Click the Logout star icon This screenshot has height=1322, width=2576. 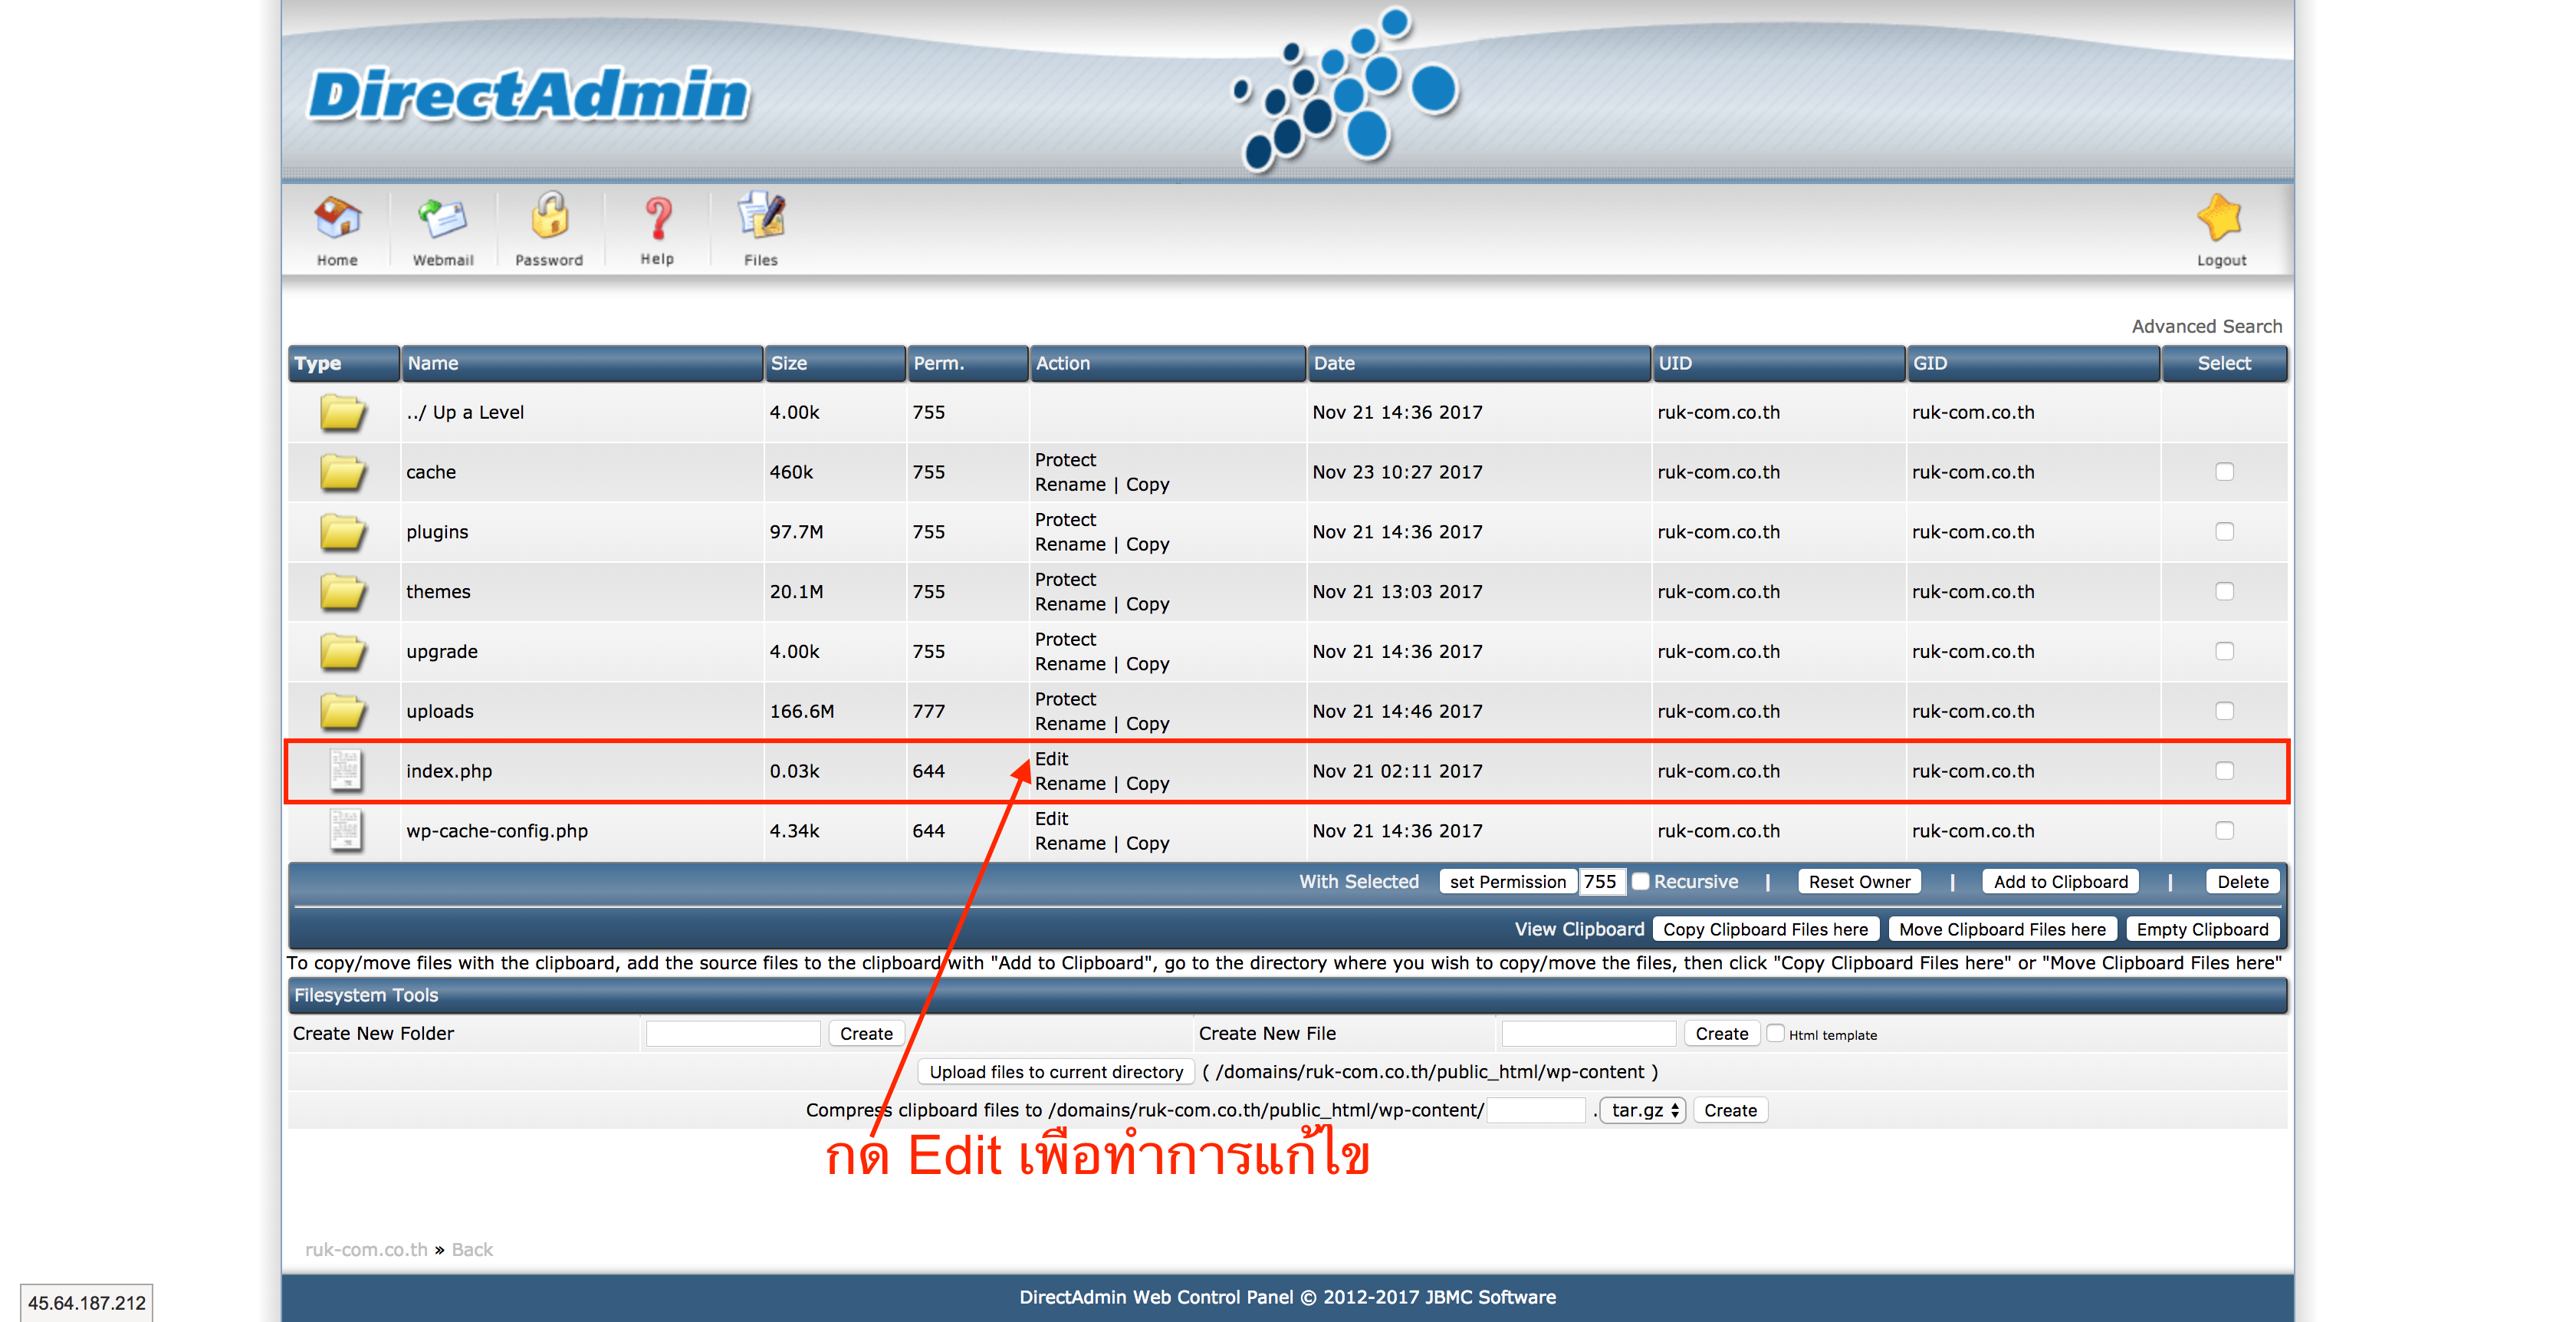coord(2221,218)
